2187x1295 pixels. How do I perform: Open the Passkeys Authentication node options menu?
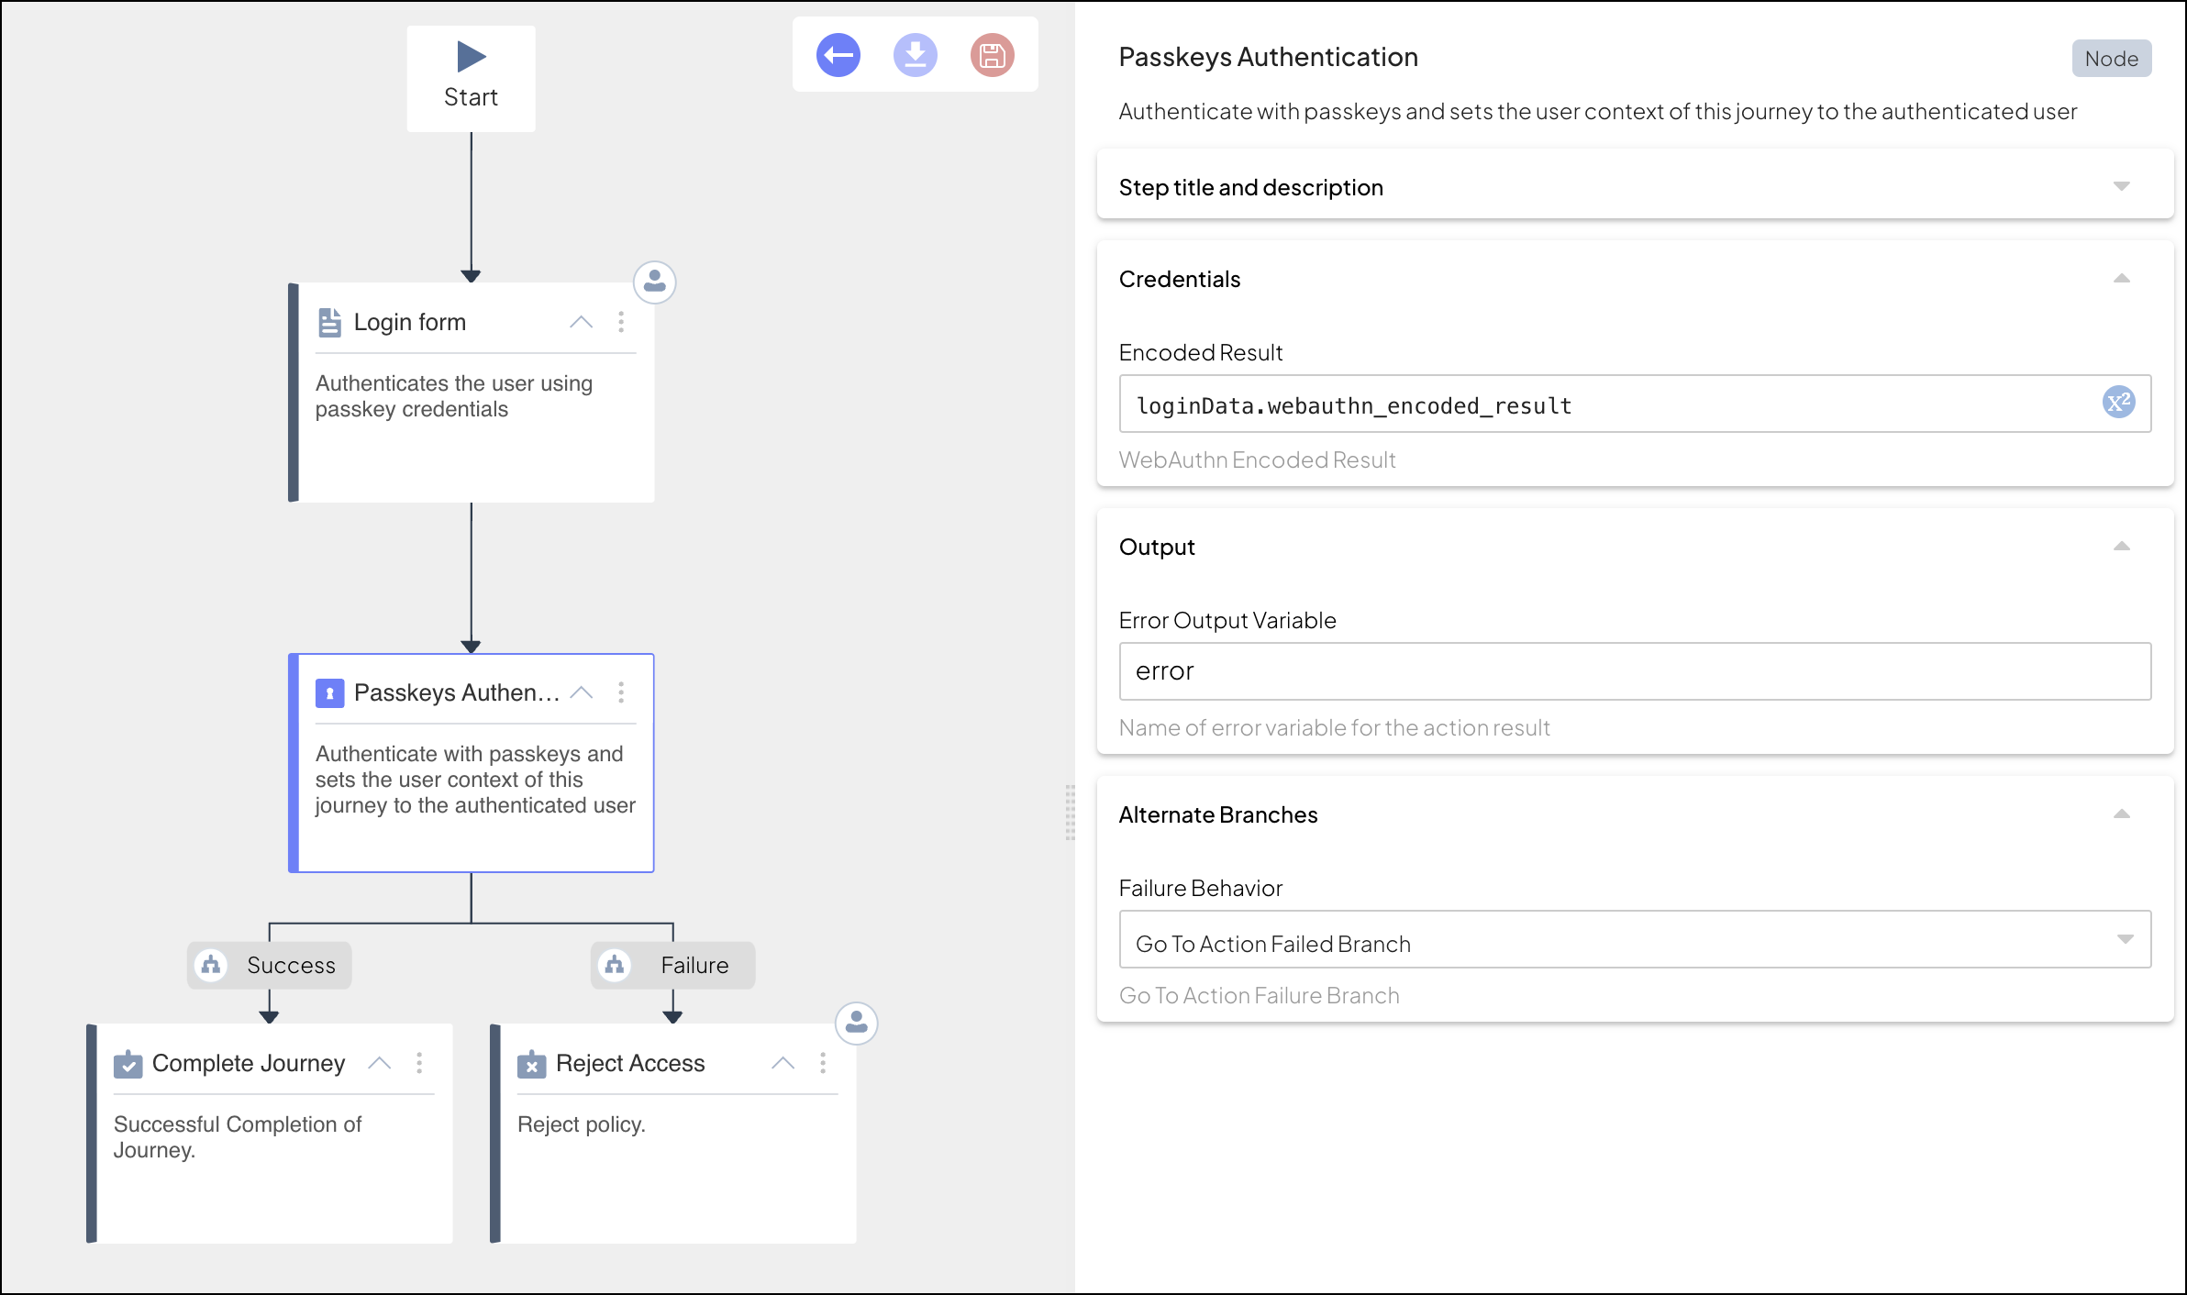click(621, 692)
